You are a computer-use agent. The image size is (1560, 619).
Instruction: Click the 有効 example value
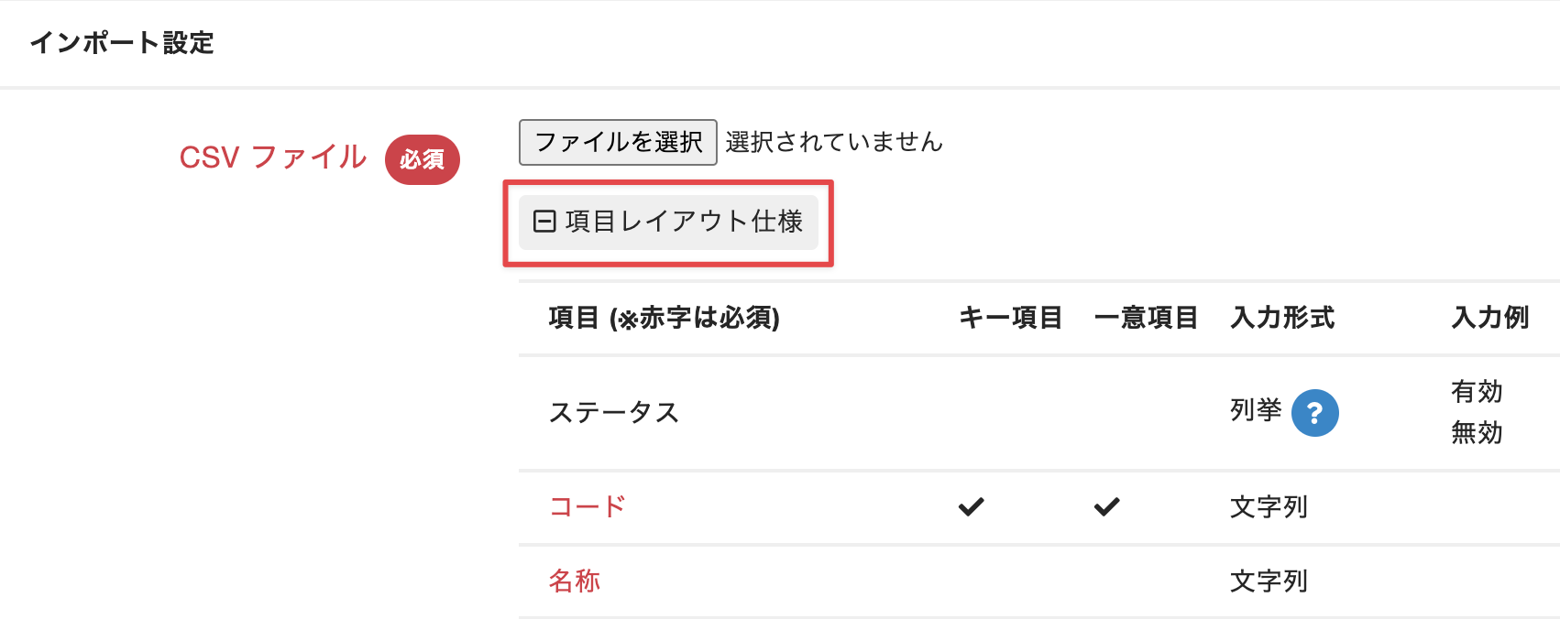pos(1476,392)
